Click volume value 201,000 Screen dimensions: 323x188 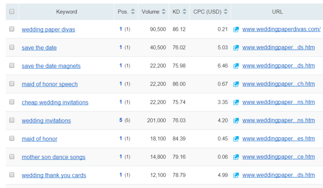(156, 120)
